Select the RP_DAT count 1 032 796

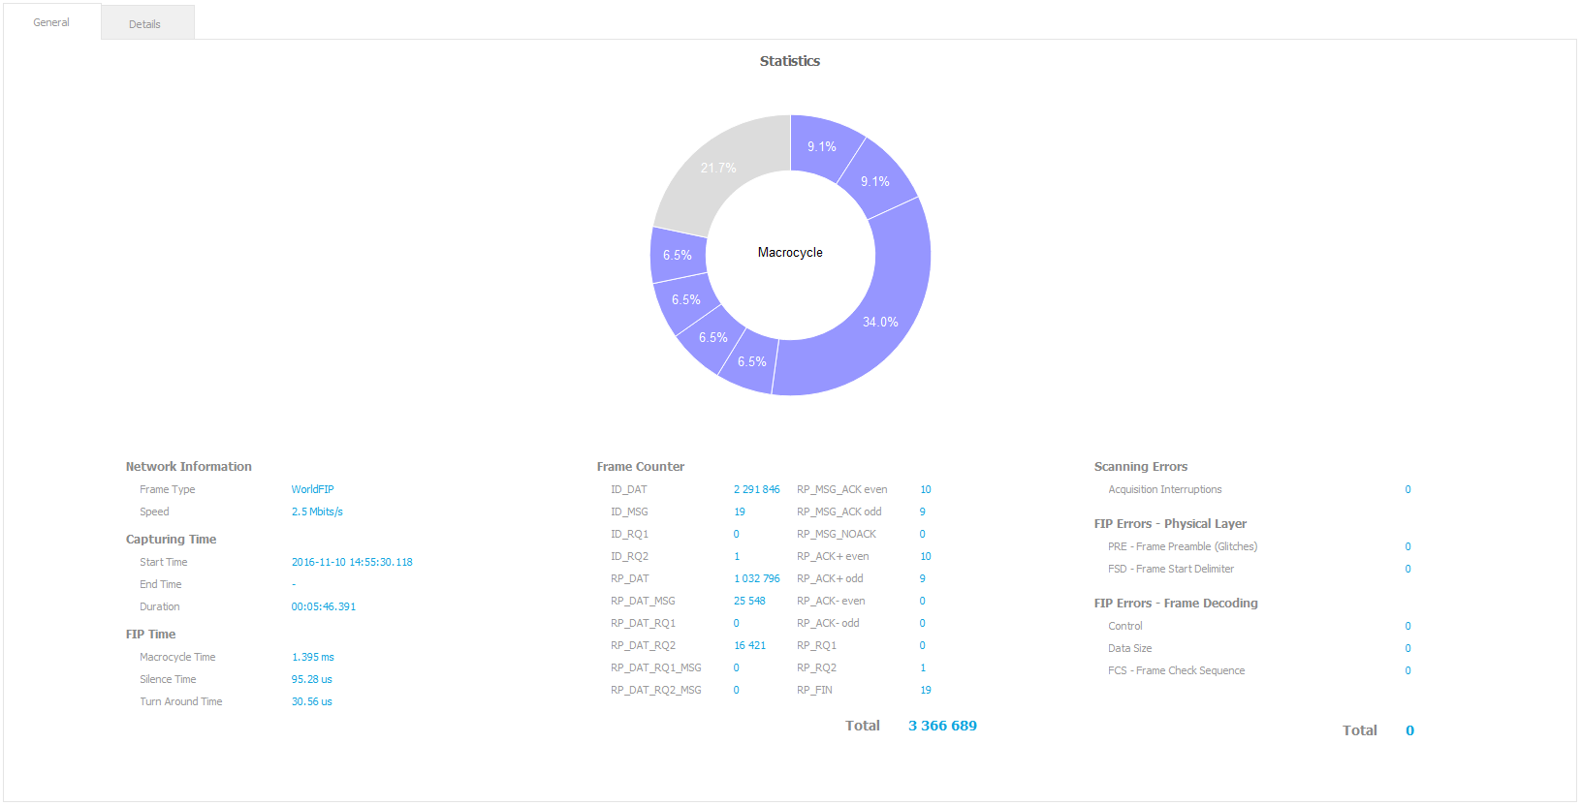(756, 578)
